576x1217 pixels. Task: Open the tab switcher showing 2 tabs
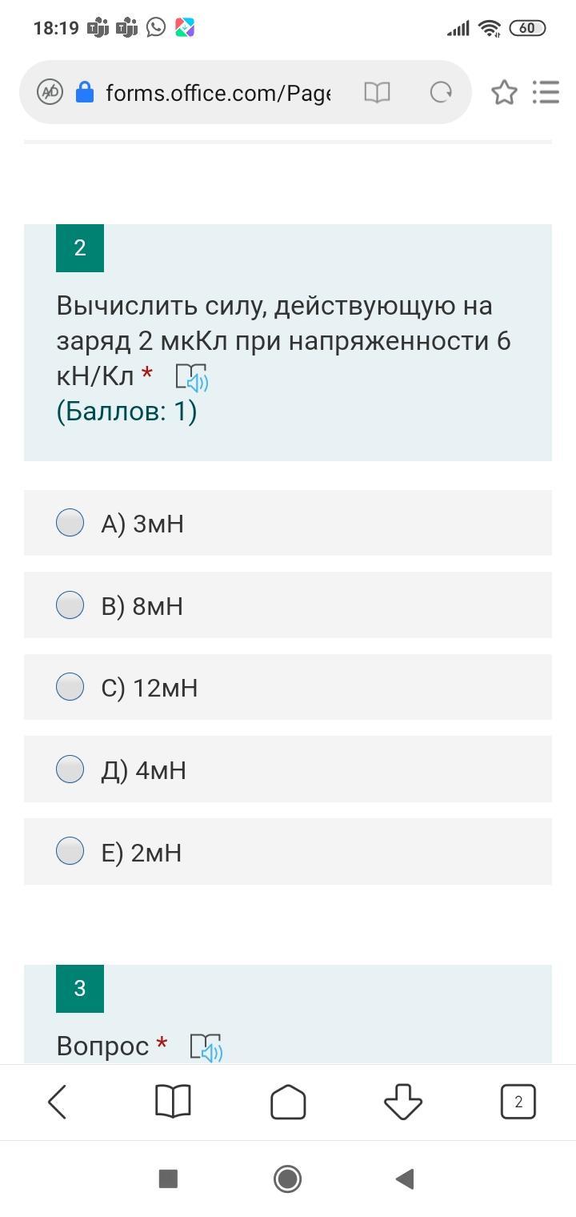coord(518,1103)
